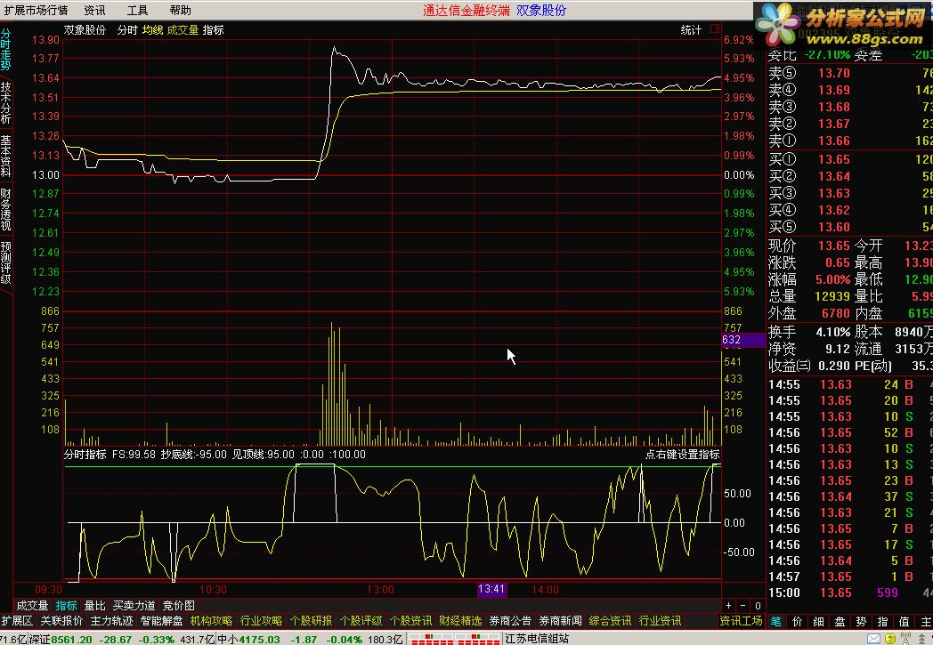Image resolution: width=933 pixels, height=645 pixels.
Task: Select the 成交量 indicator tab
Action: tap(32, 606)
